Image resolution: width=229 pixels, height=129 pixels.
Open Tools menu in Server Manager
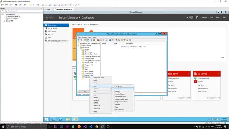(x=211, y=18)
